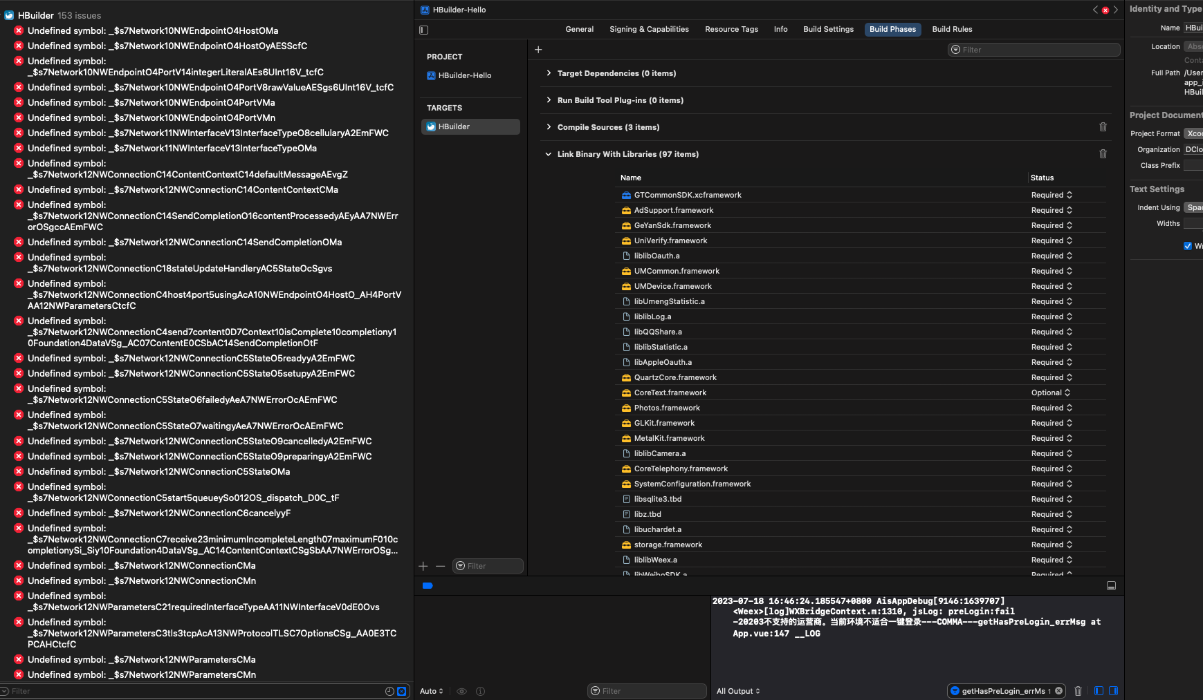The height and width of the screenshot is (700, 1203).
Task: Select the GTCommonSDK.xcframework library row
Action: (x=687, y=195)
